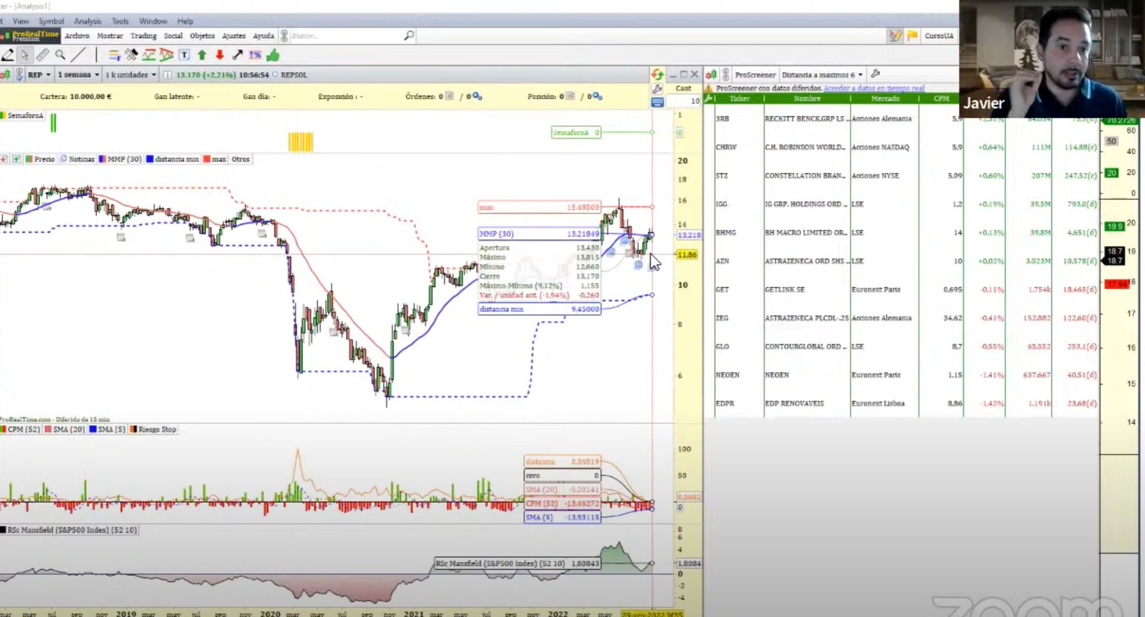
Task: Toggle the SMA (5) indicator label
Action: pyautogui.click(x=107, y=429)
